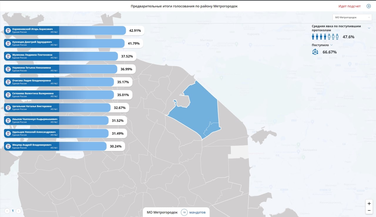The height and width of the screenshot is (217, 376).
Task: Zoom out the map with minus button
Action: point(369,210)
